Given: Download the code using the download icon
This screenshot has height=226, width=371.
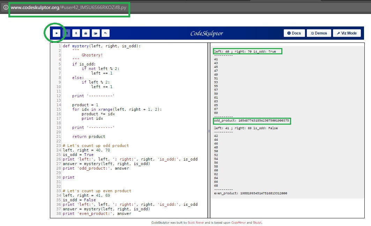Looking at the screenshot, I should click(76, 33).
